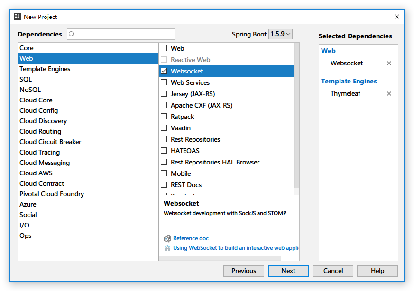Tick the Vaadin checkbox
This screenshot has width=414, height=291.
(x=164, y=128)
